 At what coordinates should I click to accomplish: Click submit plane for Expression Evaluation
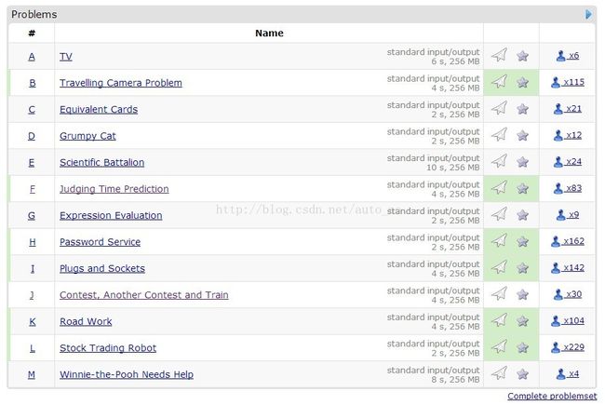click(499, 214)
